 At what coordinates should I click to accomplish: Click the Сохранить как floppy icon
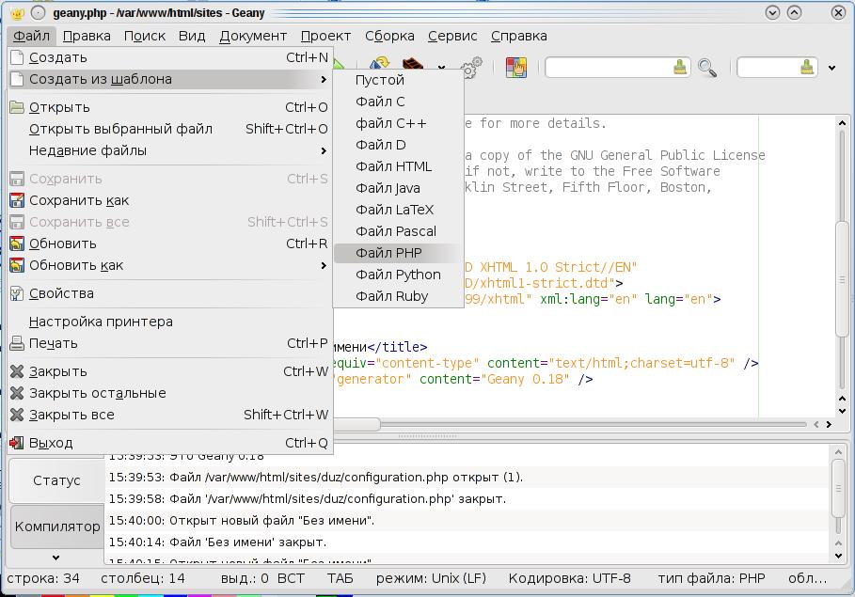(x=17, y=200)
